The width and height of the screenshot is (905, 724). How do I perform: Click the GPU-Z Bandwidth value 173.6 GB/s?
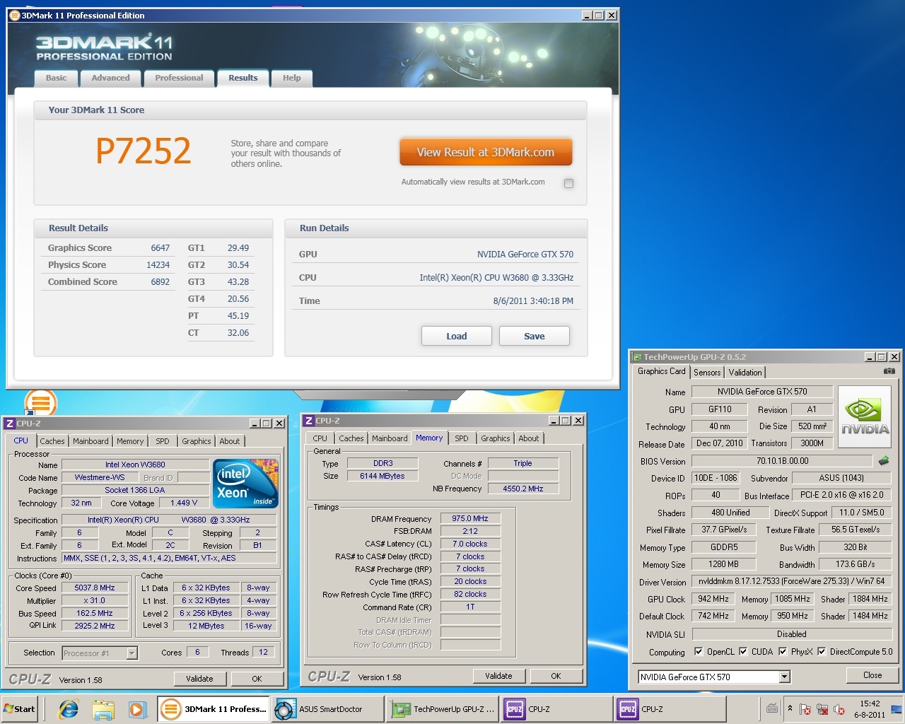coord(856,564)
